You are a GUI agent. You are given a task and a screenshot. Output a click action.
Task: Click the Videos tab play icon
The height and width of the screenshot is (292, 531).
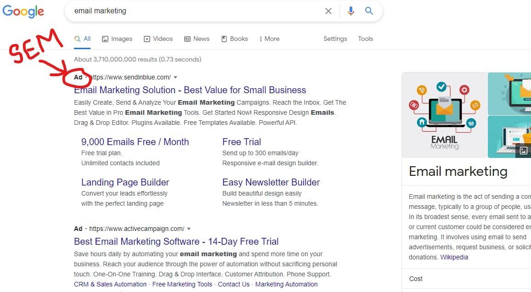click(147, 39)
